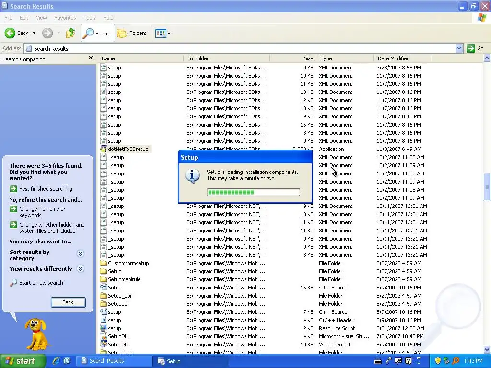Click the scrollbar down arrow

(487, 349)
